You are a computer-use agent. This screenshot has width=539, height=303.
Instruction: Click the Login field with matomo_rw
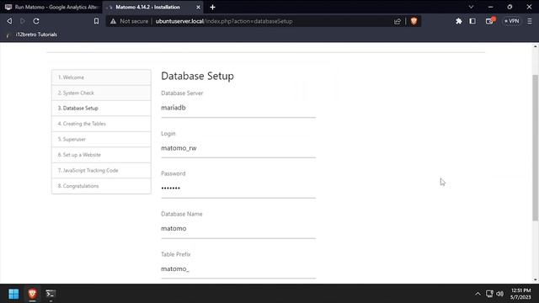(x=238, y=148)
